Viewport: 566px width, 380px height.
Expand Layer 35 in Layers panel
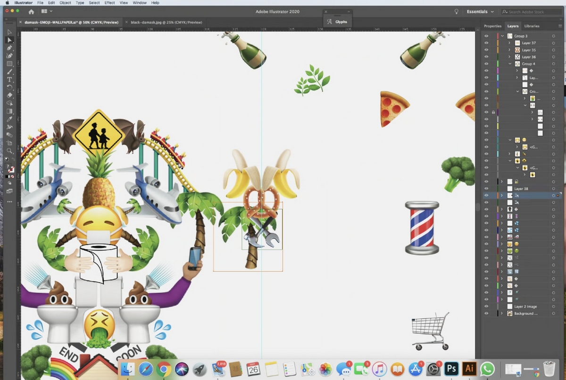pos(510,50)
